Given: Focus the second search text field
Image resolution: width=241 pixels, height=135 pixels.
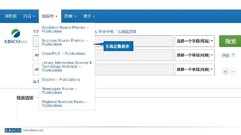Looking at the screenshot, I should click(x=134, y=55).
